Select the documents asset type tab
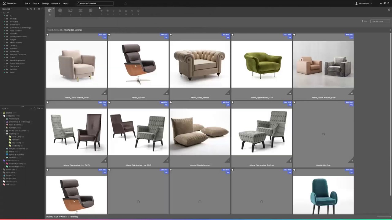Image resolution: width=392 pixels, height=220 pixels. point(91,10)
